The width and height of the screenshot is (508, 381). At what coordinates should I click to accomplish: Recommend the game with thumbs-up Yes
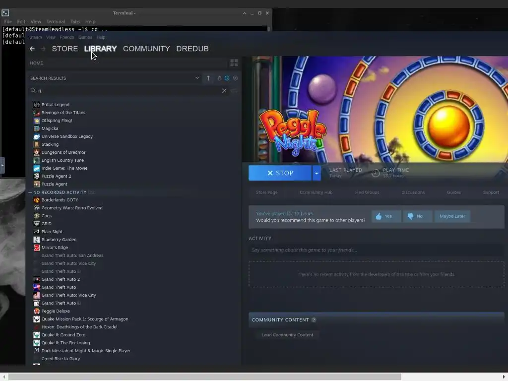pos(386,216)
